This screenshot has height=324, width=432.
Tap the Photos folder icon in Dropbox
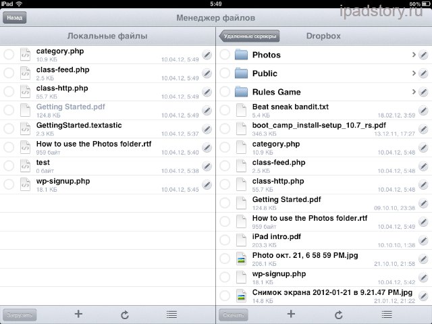242,55
